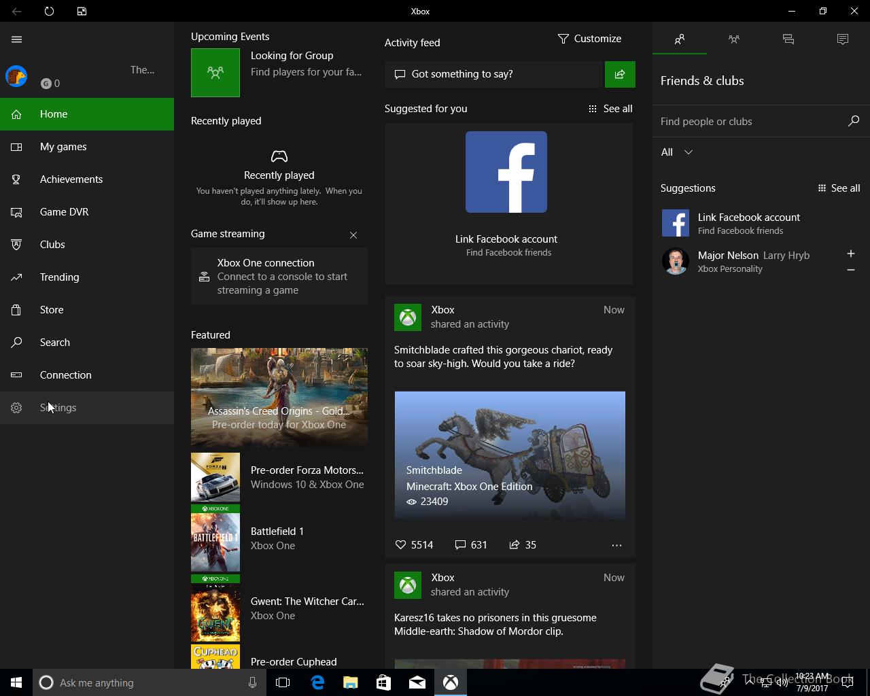
Task: Switch to Activity alerts tab
Action: (843, 39)
